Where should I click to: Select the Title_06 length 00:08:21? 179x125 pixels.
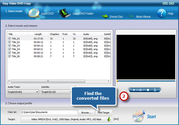[x=38, y=56]
